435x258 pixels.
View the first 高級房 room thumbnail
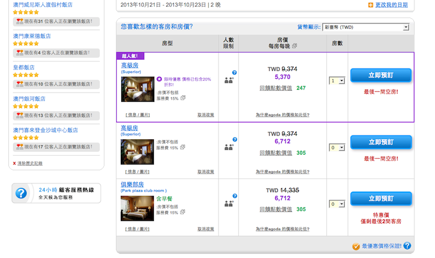click(138, 89)
